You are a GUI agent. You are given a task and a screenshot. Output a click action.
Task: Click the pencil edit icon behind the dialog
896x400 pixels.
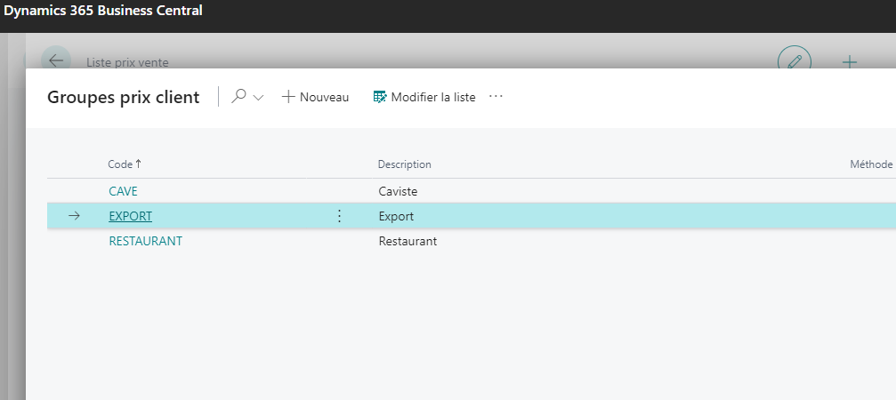point(795,61)
